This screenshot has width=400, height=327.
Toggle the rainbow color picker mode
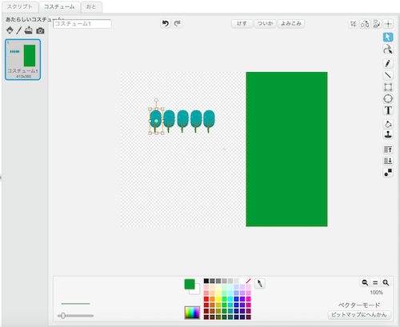click(x=192, y=313)
